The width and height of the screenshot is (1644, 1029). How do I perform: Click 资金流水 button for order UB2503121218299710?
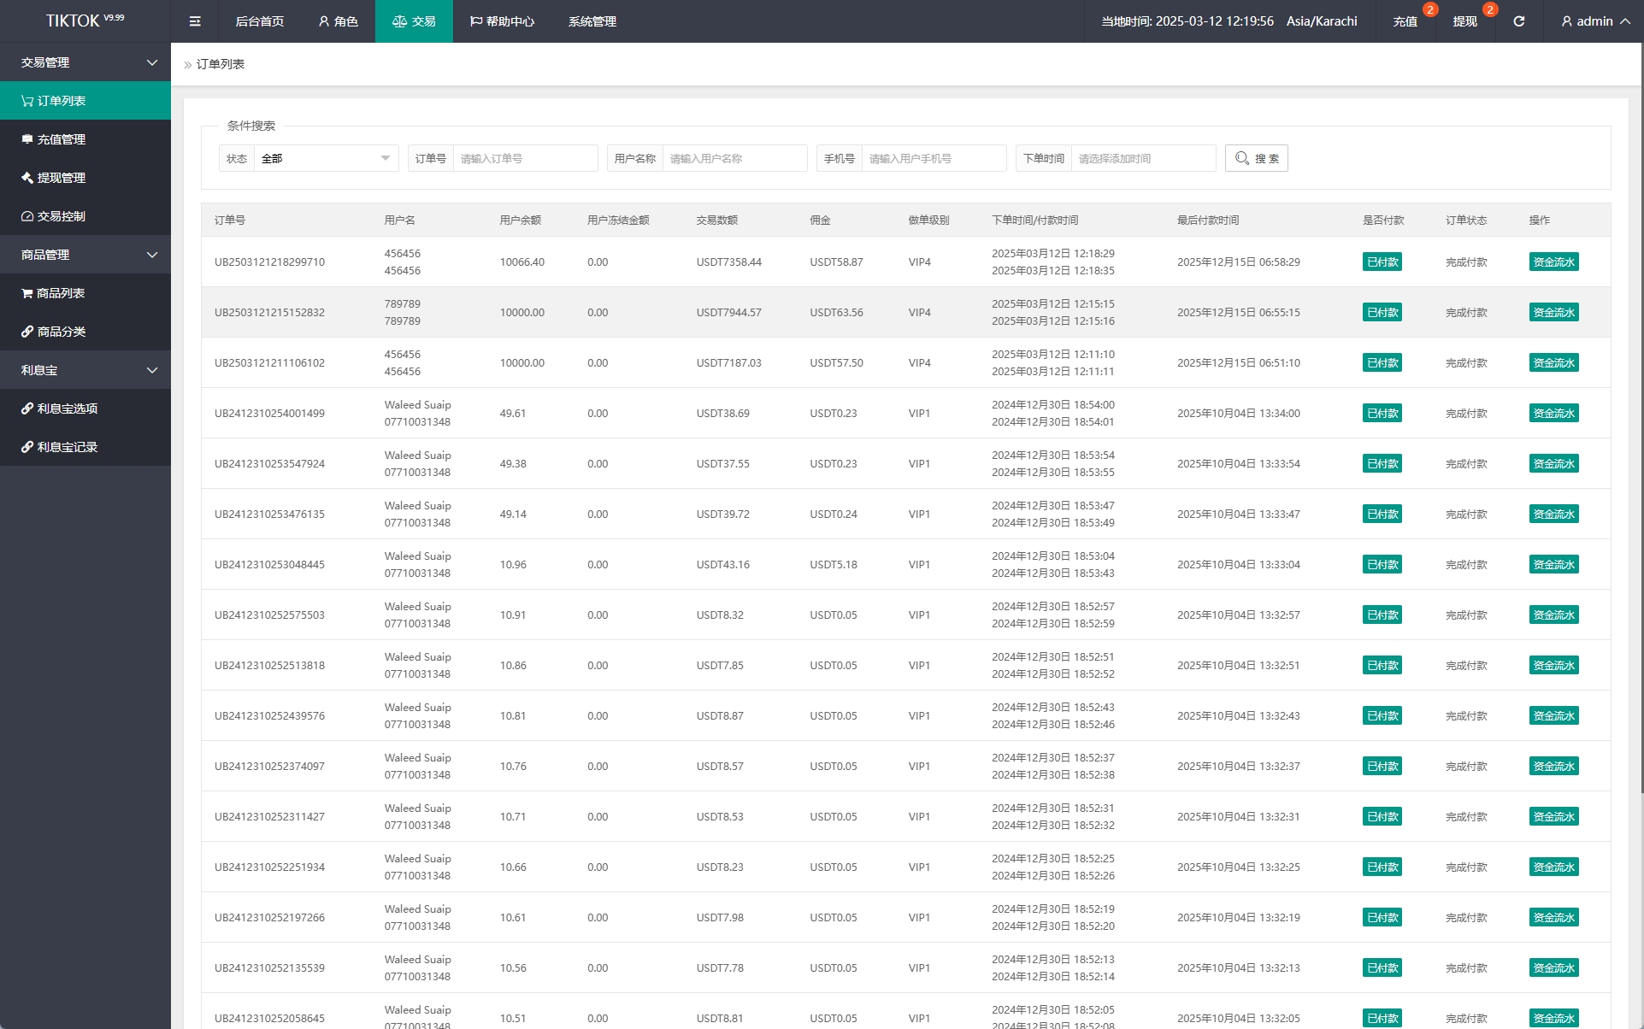1553,262
